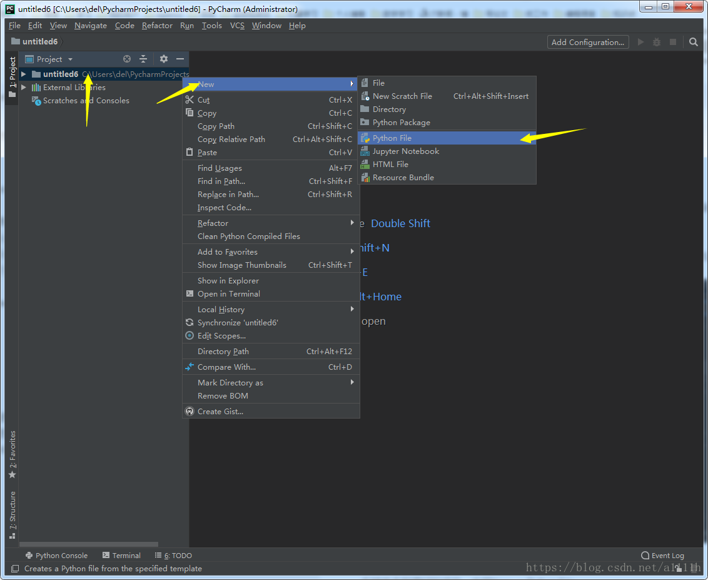
Task: Expand the New submenu arrow
Action: (351, 84)
